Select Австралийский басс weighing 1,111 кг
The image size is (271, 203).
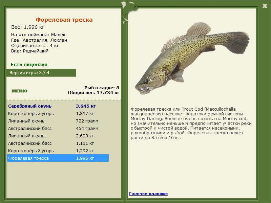click(x=58, y=143)
